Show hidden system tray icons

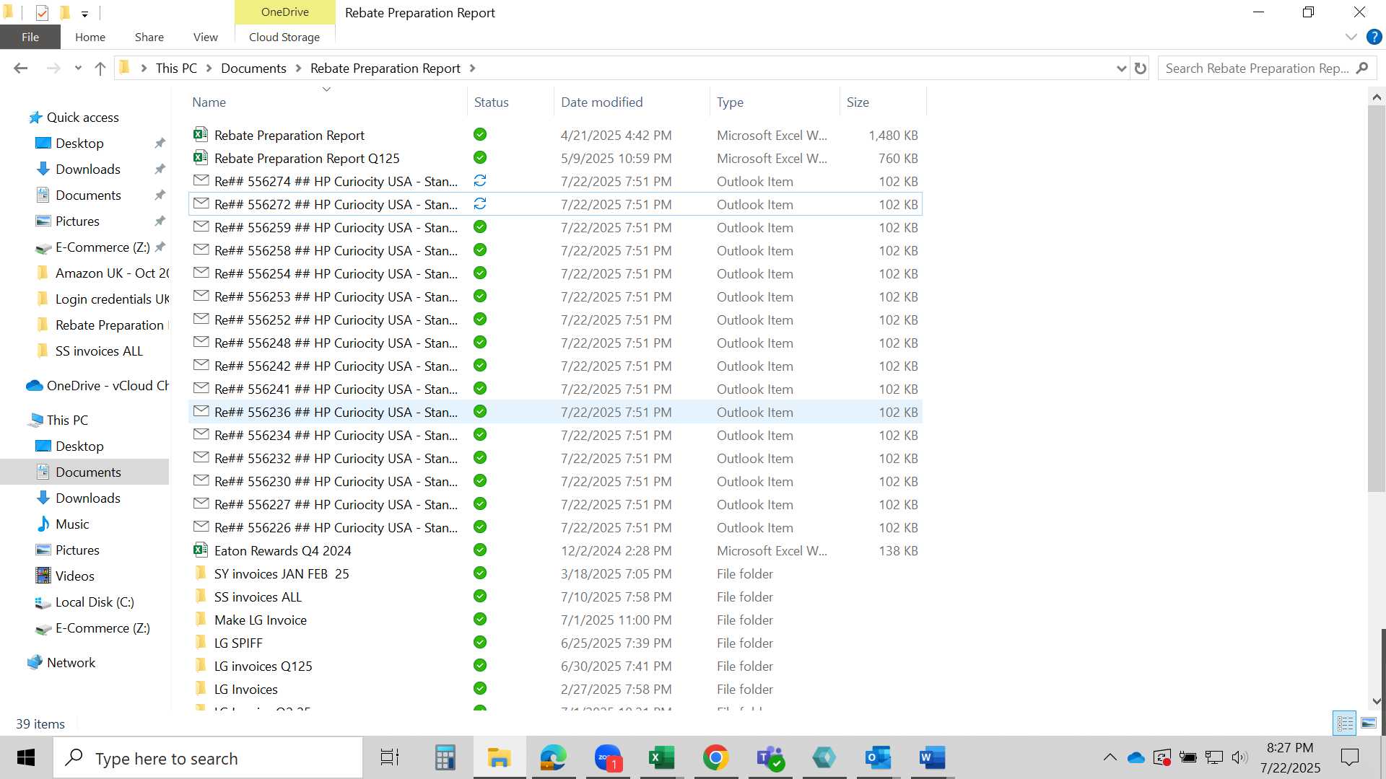point(1110,757)
